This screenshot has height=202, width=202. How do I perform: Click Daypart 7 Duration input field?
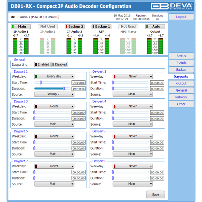78,178
